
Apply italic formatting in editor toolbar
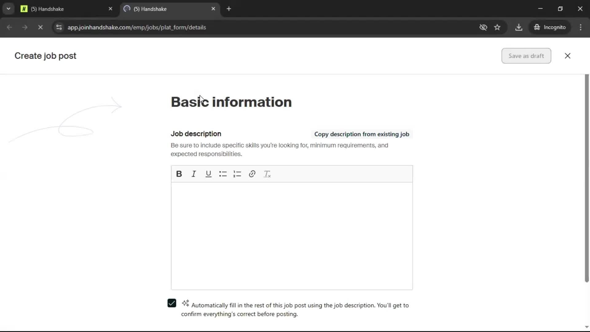pos(194,174)
